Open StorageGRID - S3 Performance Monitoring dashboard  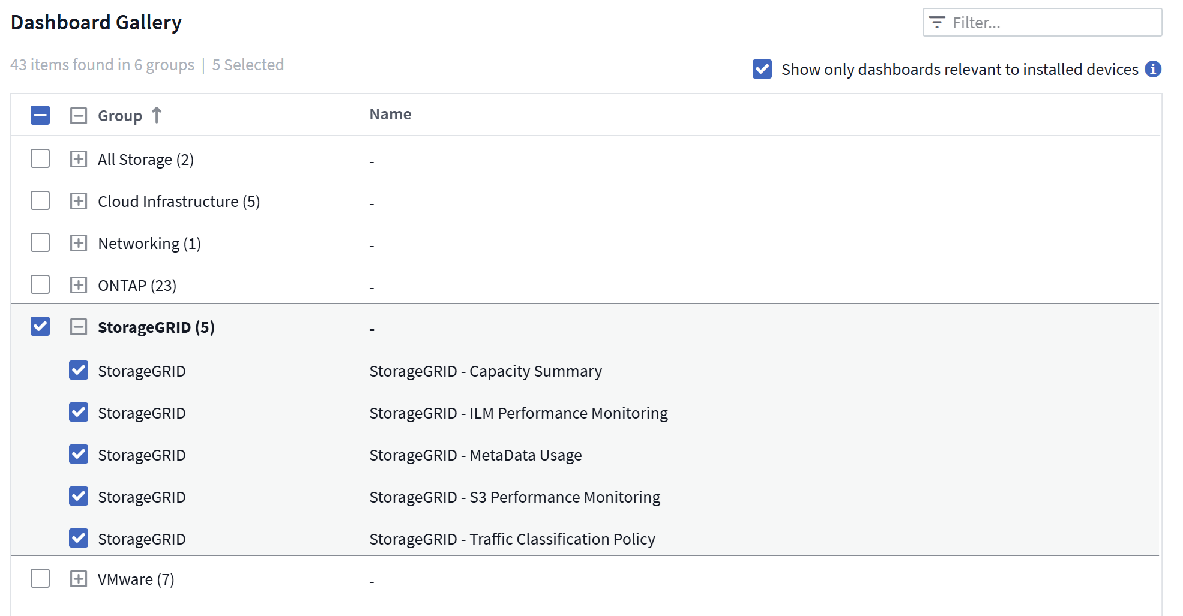point(514,497)
